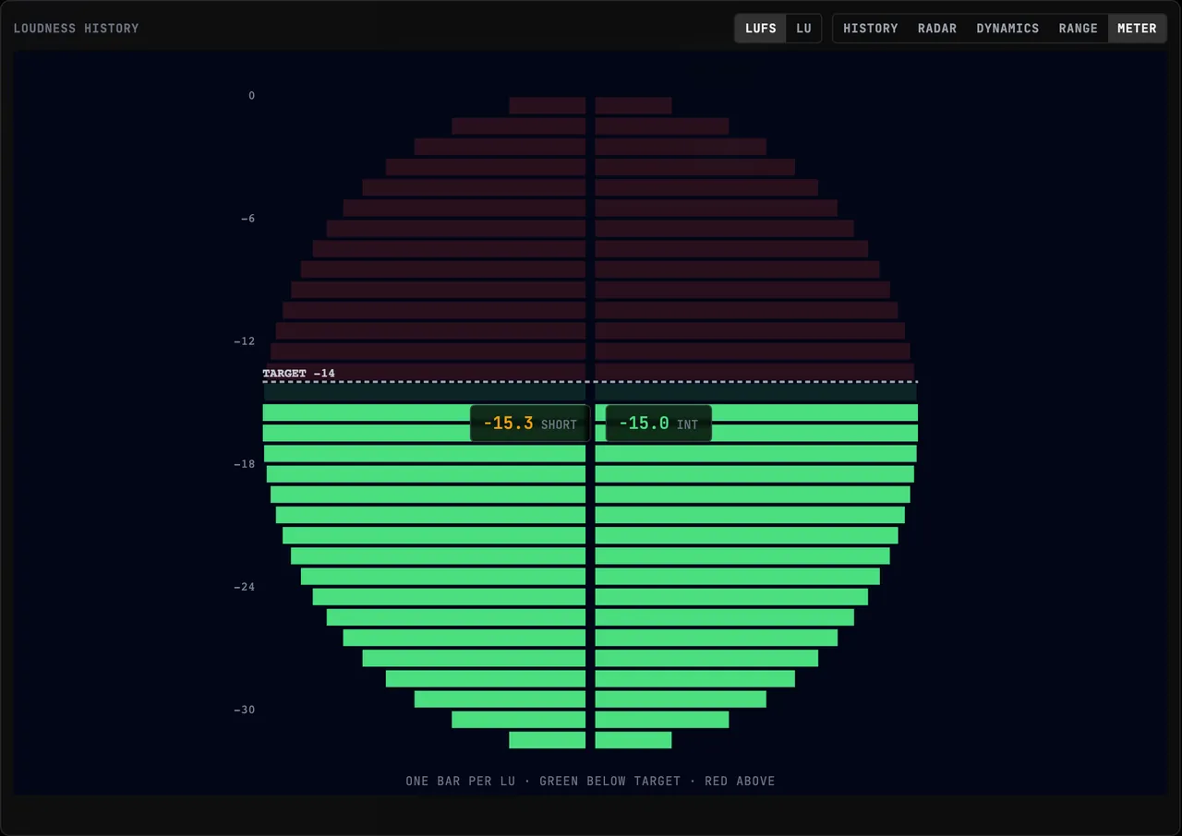Click the -24 scale label
Viewport: 1182px width, 836px height.
point(244,587)
